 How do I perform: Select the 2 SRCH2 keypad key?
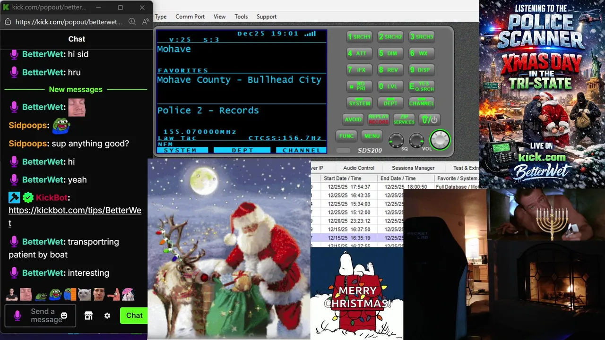click(390, 36)
